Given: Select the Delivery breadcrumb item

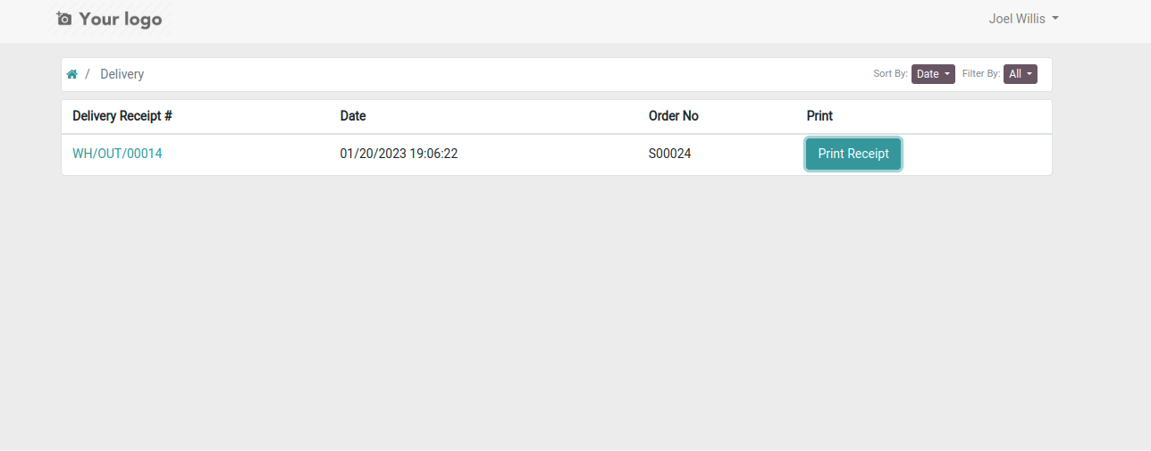Looking at the screenshot, I should [122, 74].
